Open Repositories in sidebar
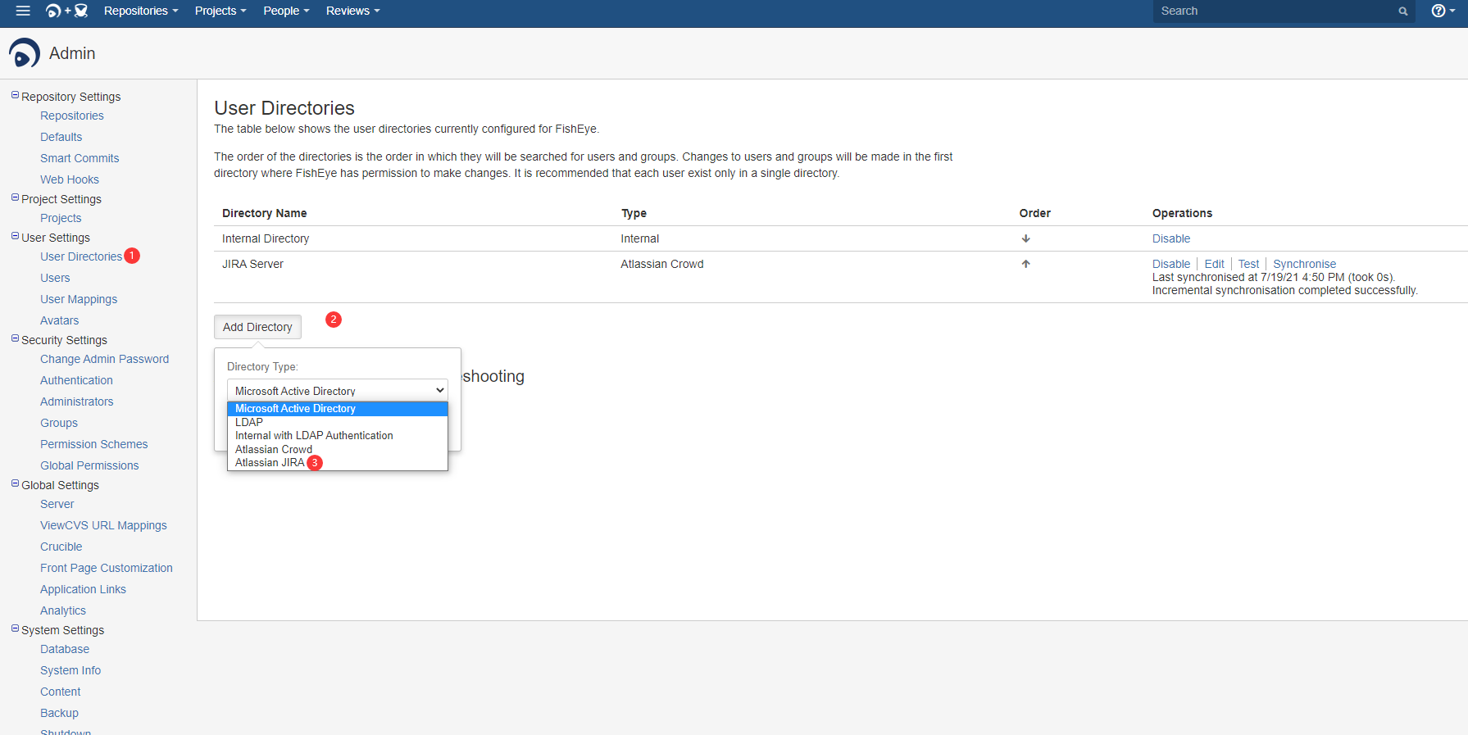The image size is (1468, 735). (72, 116)
